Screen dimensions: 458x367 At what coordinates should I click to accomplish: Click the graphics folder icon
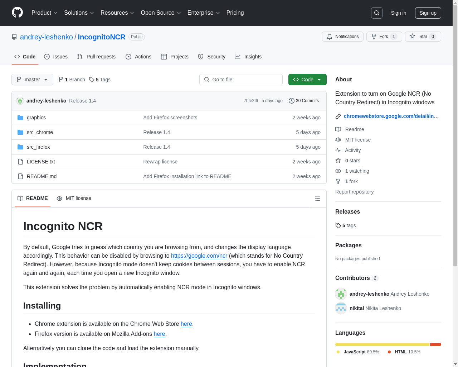(x=20, y=118)
